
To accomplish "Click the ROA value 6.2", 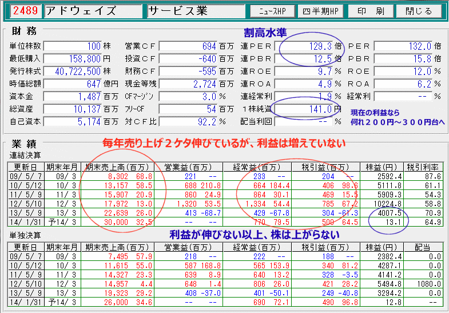I will [403, 84].
